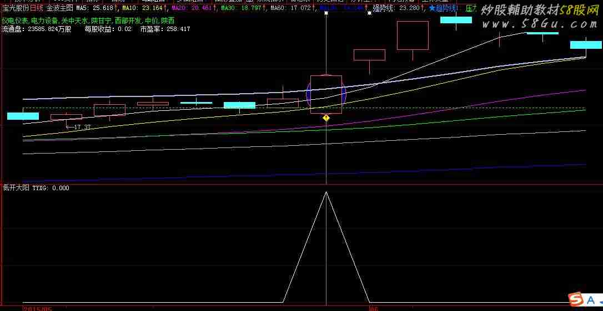Viewport: 603px width, 311px height.
Task: Select the MA10: 23.164 value
Action: pos(142,8)
